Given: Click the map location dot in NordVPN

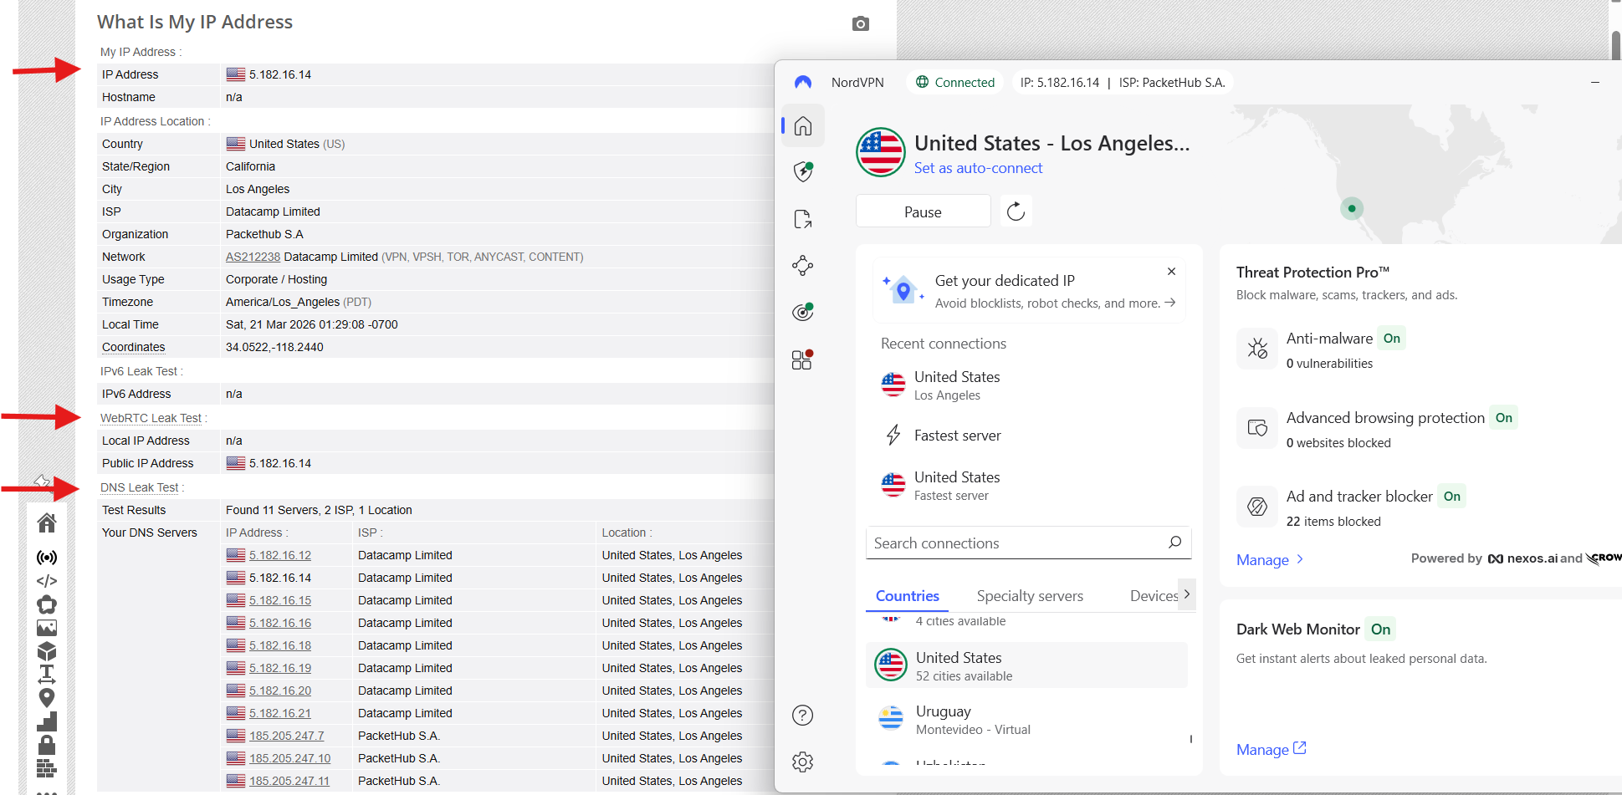Looking at the screenshot, I should [x=1352, y=208].
